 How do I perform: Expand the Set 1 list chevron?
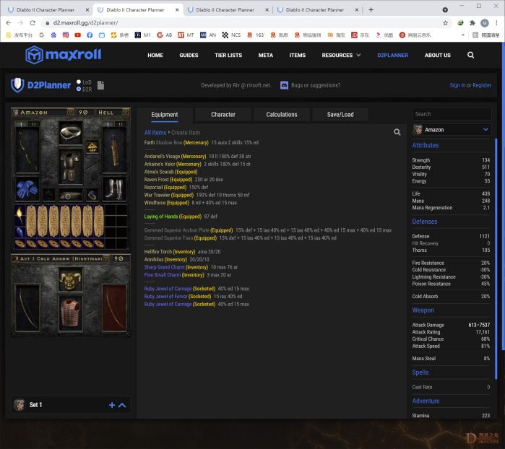tap(122, 405)
